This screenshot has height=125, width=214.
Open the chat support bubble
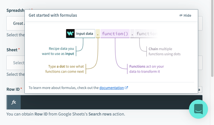198,109
